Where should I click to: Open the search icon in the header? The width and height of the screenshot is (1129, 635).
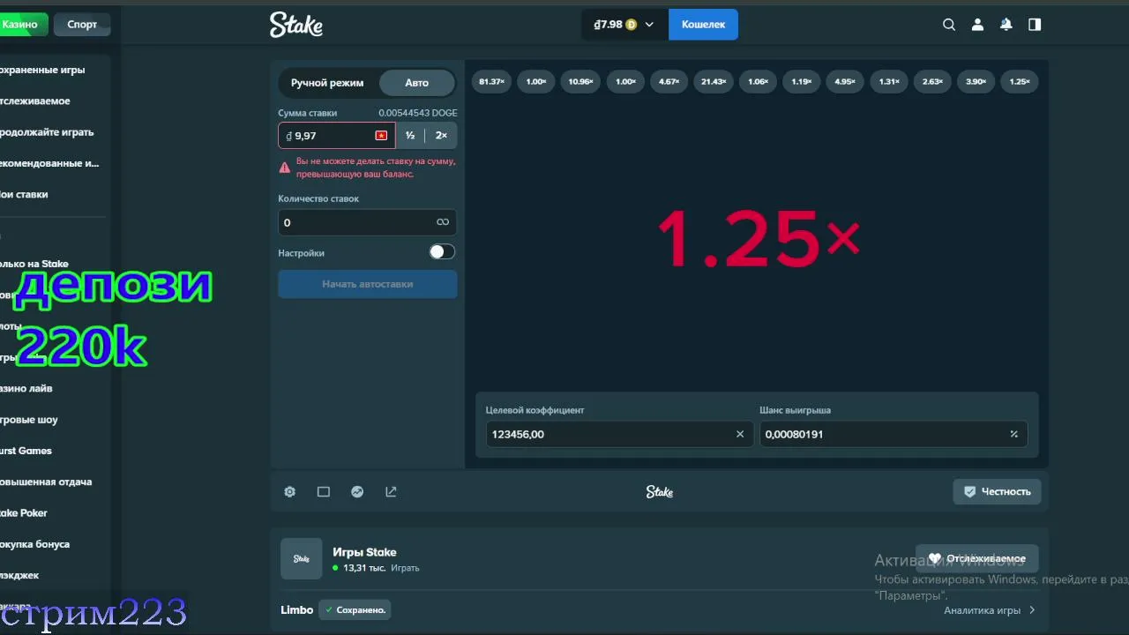949,25
